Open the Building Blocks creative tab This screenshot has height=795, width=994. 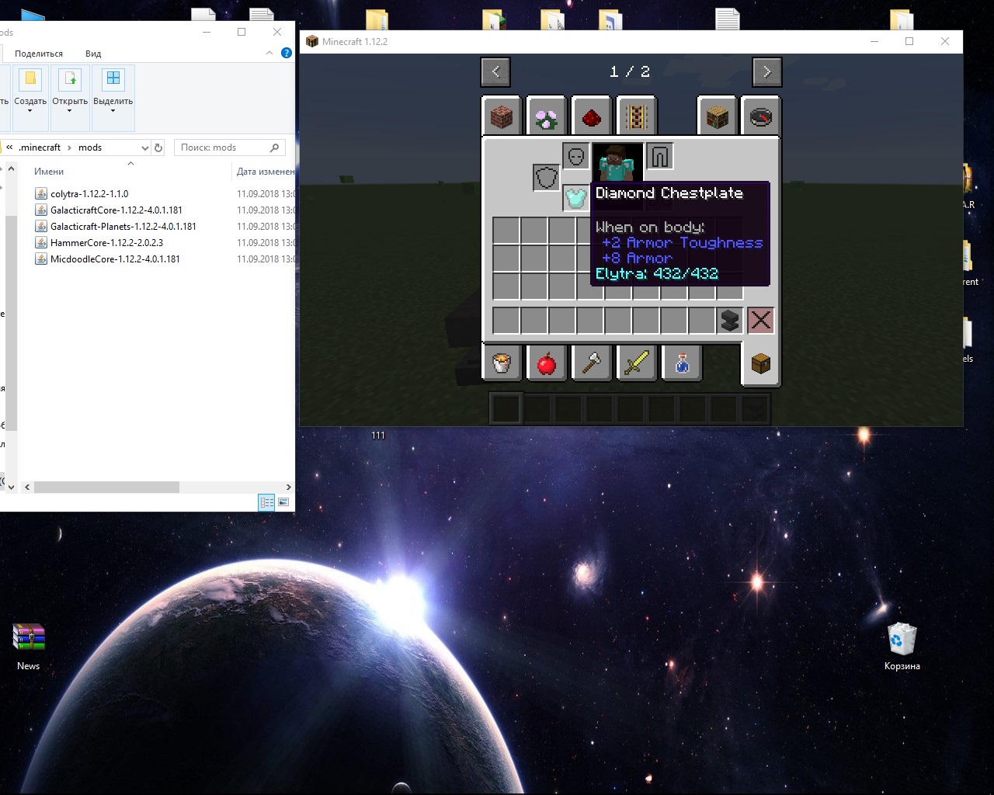(502, 118)
